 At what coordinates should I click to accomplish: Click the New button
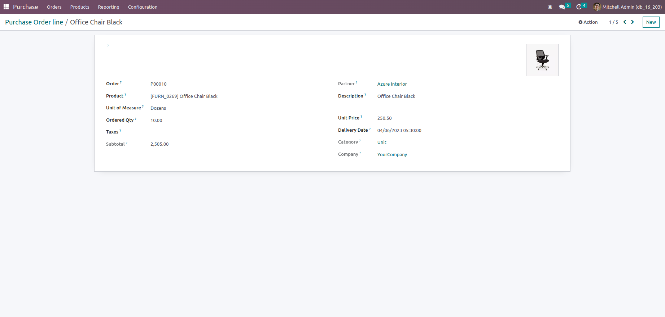coord(651,22)
